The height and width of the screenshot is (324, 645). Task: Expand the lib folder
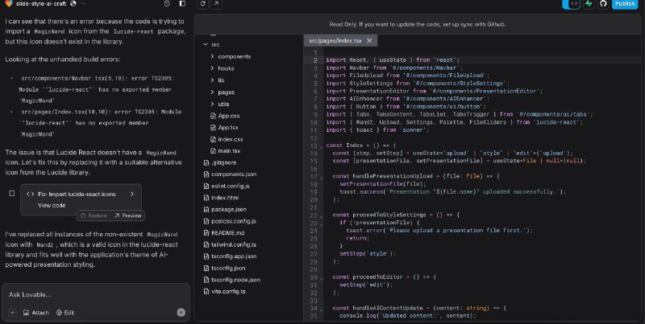(212, 80)
